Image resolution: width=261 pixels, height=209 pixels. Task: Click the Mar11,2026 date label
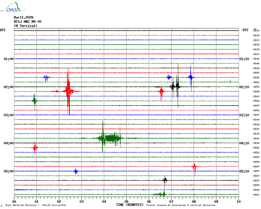(x=24, y=17)
